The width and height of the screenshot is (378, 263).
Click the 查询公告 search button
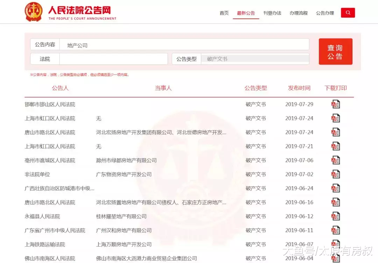coord(335,51)
